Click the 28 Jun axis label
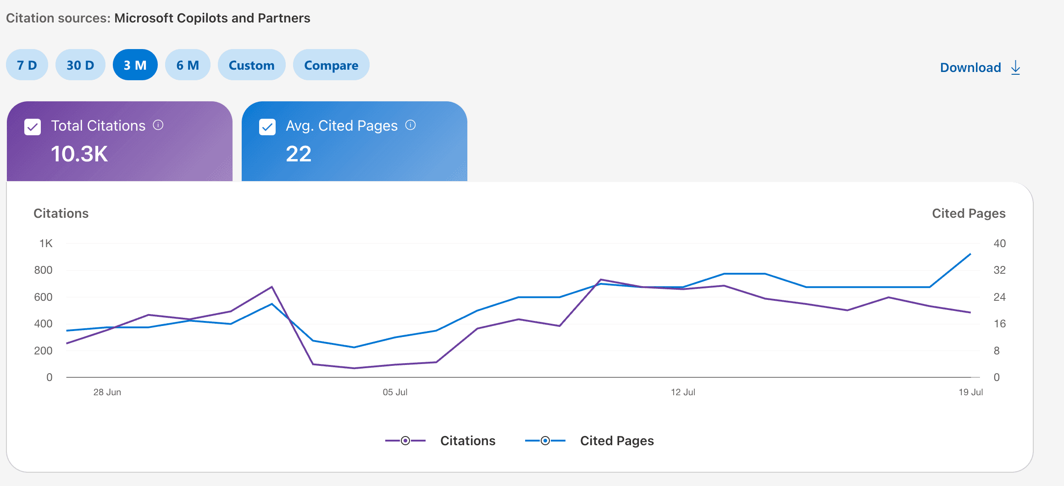Screen dimensions: 1064x486 tap(107, 392)
